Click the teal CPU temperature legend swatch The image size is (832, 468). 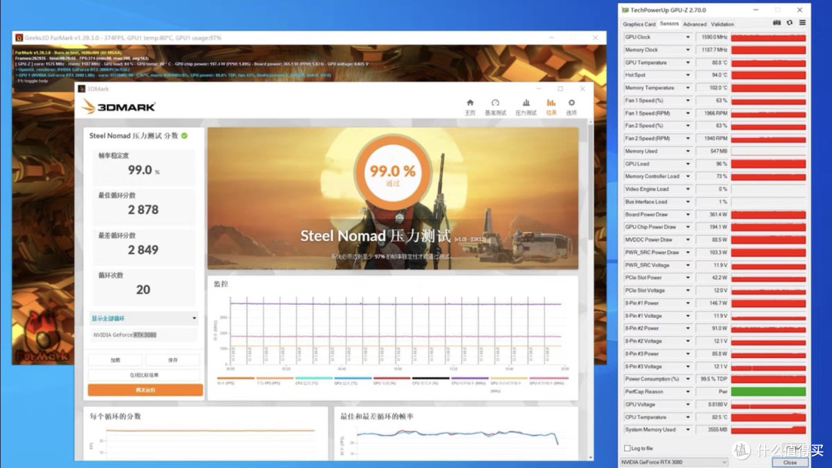(314, 378)
